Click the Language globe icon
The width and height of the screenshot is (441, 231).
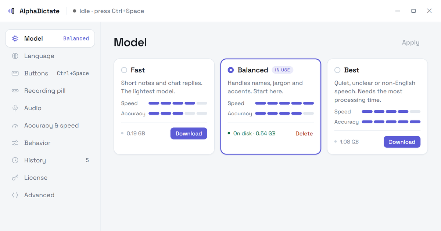[15, 56]
